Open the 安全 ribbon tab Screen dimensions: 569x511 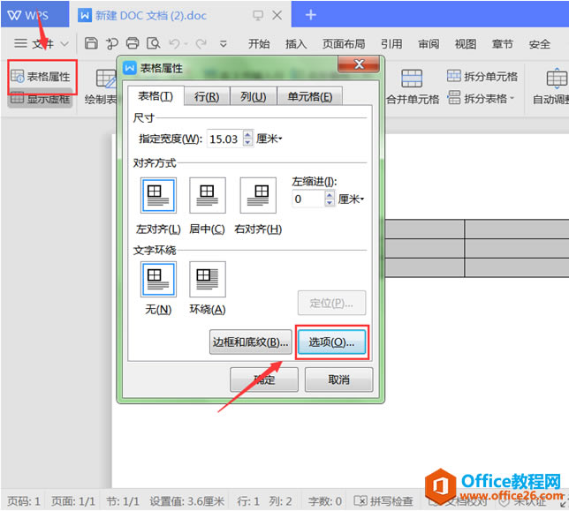[x=540, y=44]
